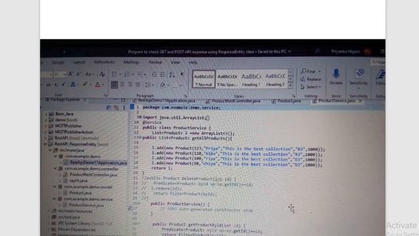419x236 pixels.
Task: Collapse the RestAPI_ResponseEntity project node
Action: pyautogui.click(x=45, y=144)
